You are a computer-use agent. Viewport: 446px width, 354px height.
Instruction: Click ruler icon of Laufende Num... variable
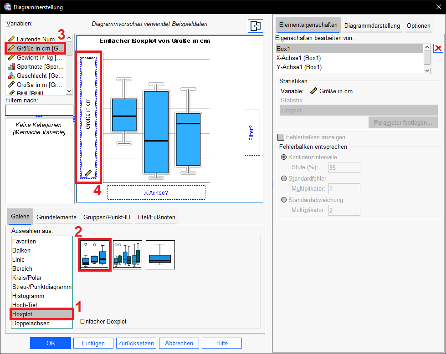click(x=11, y=39)
